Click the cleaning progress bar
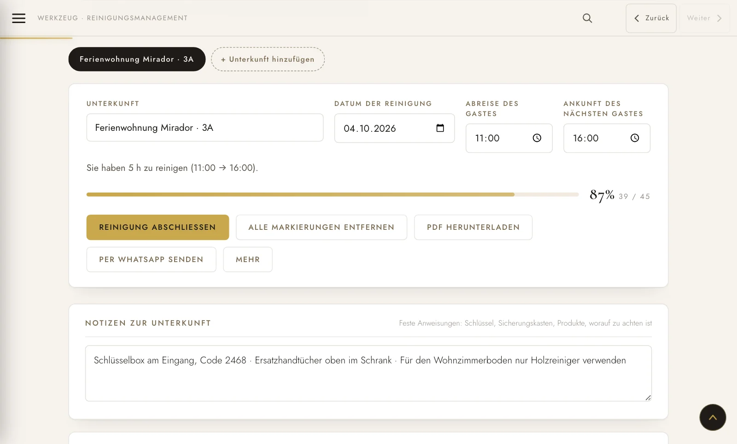The image size is (737, 444). (333, 194)
